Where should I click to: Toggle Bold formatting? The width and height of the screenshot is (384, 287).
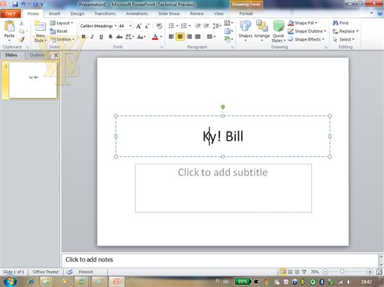pyautogui.click(x=84, y=37)
